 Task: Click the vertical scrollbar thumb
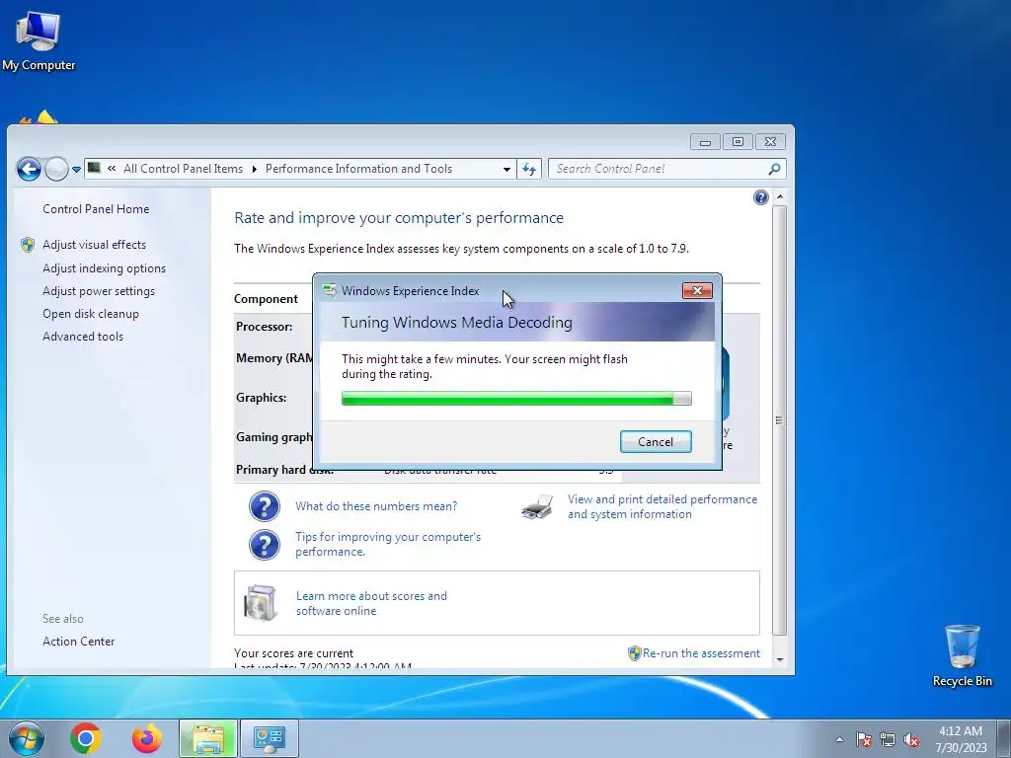(780, 420)
